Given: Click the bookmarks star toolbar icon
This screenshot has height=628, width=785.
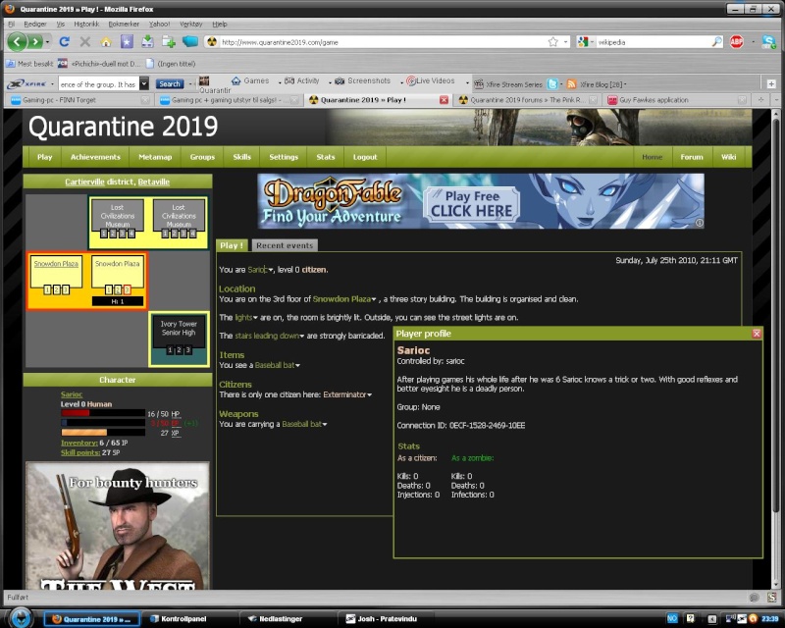Looking at the screenshot, I should tap(127, 42).
